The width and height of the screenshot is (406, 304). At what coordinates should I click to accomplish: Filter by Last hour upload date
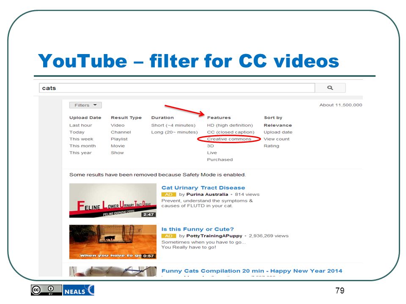80,125
